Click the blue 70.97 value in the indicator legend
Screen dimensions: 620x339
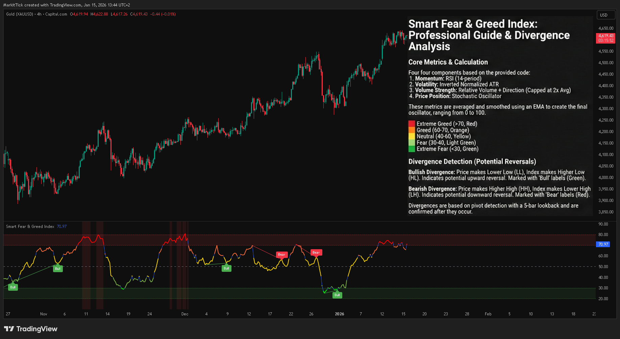tap(62, 227)
